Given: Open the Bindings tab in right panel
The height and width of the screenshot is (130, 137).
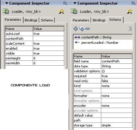Looking at the screenshot, I should click(99, 20).
